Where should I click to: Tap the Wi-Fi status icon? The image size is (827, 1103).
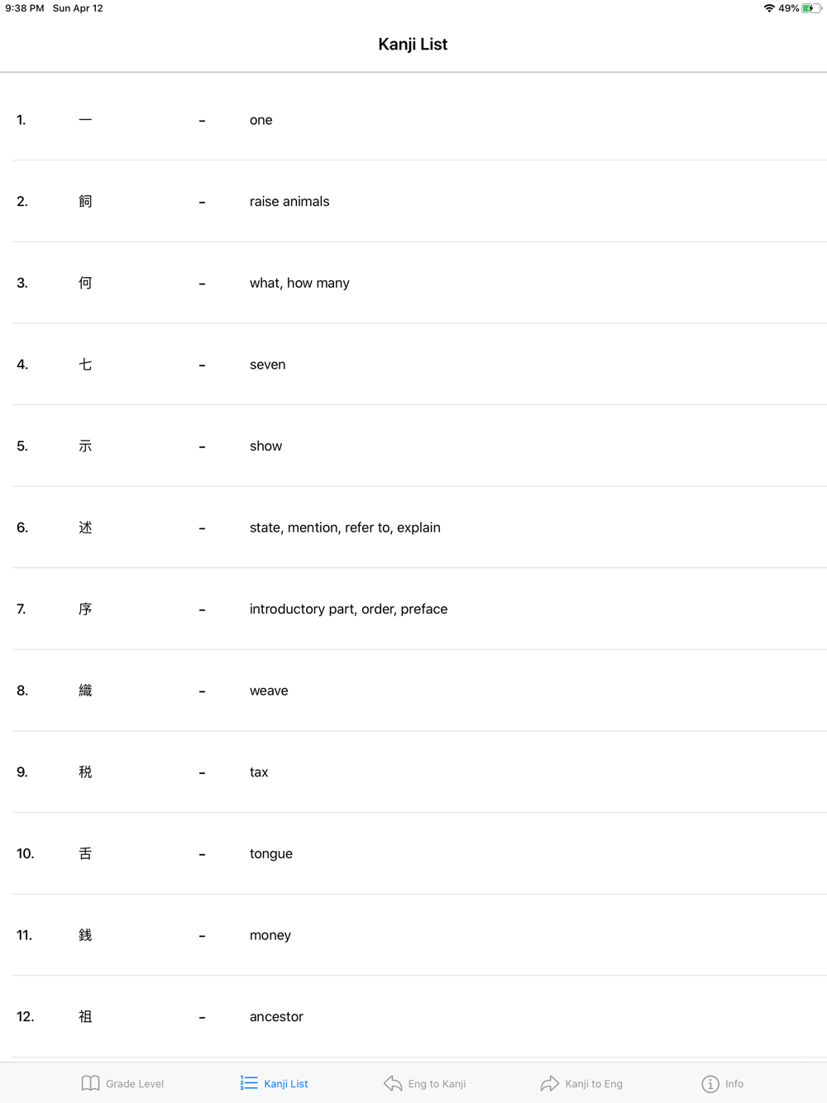769,8
